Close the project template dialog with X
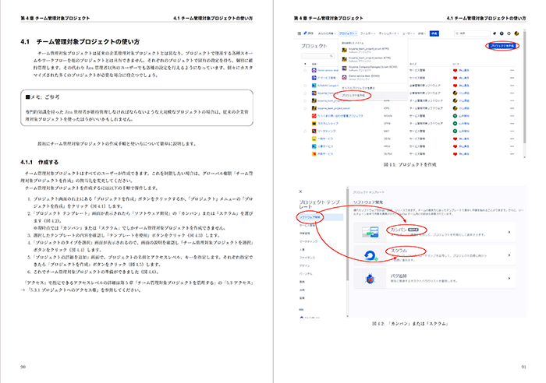The image size is (546, 383). (300, 191)
